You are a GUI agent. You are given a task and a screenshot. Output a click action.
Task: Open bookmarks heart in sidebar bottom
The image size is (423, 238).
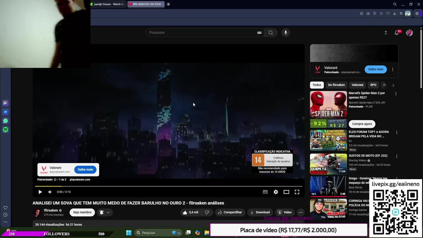[5, 208]
